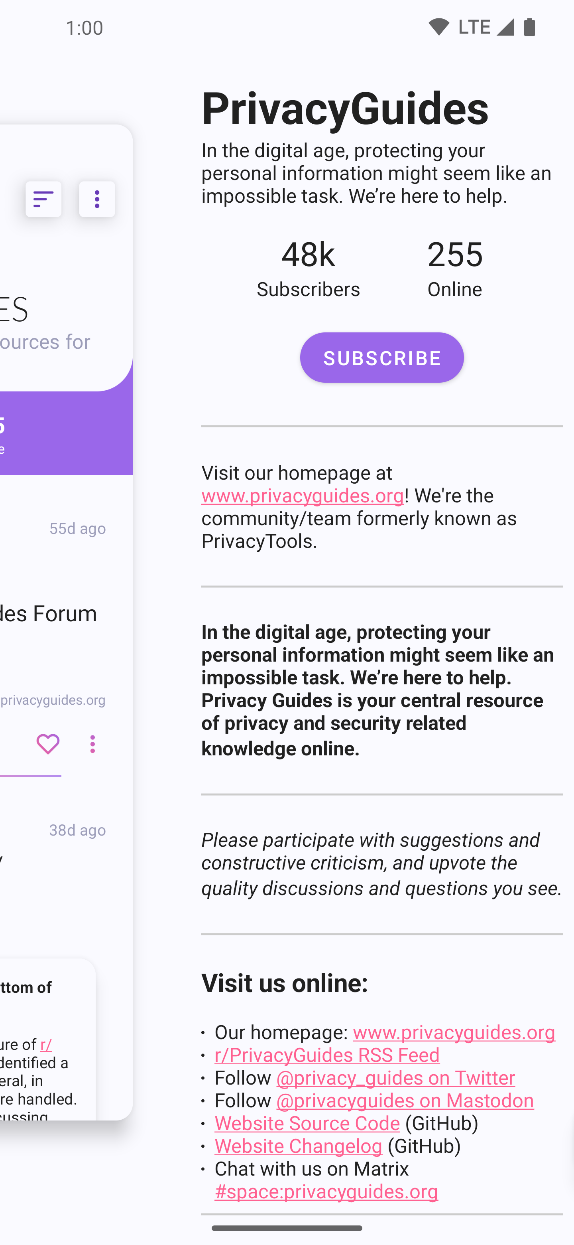Open the sort posts icon
574x1245 pixels.
point(43,199)
